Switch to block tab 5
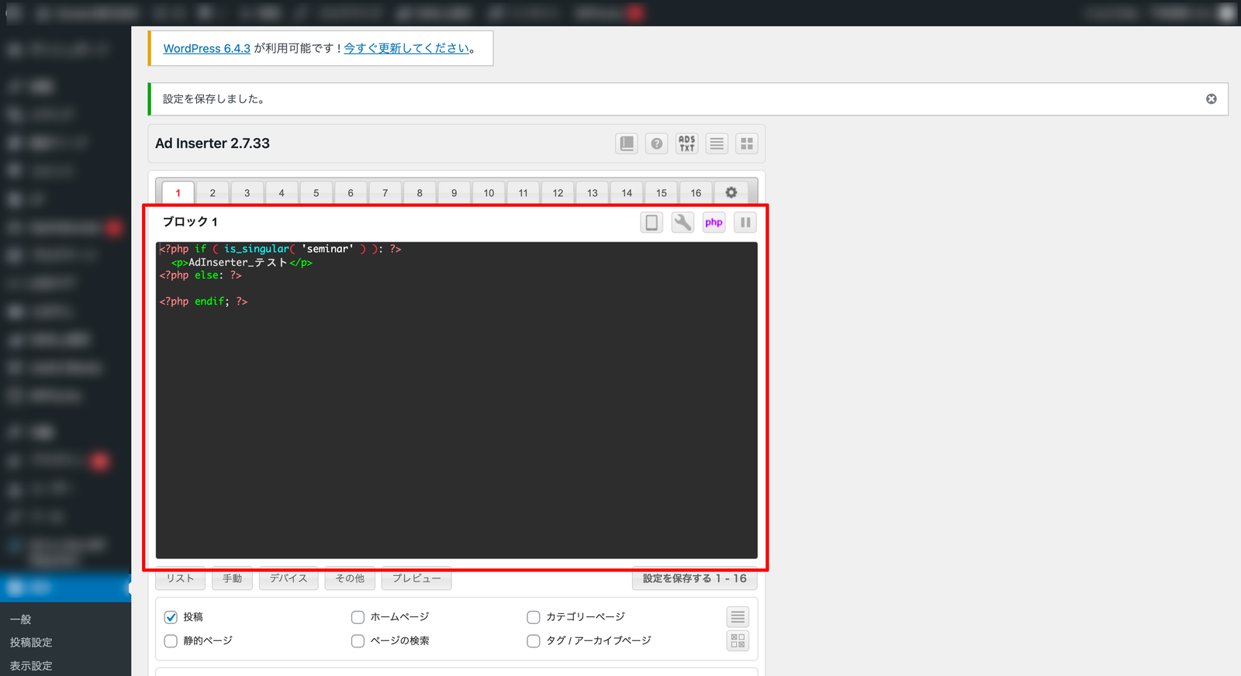Image resolution: width=1241 pixels, height=676 pixels. click(x=316, y=193)
